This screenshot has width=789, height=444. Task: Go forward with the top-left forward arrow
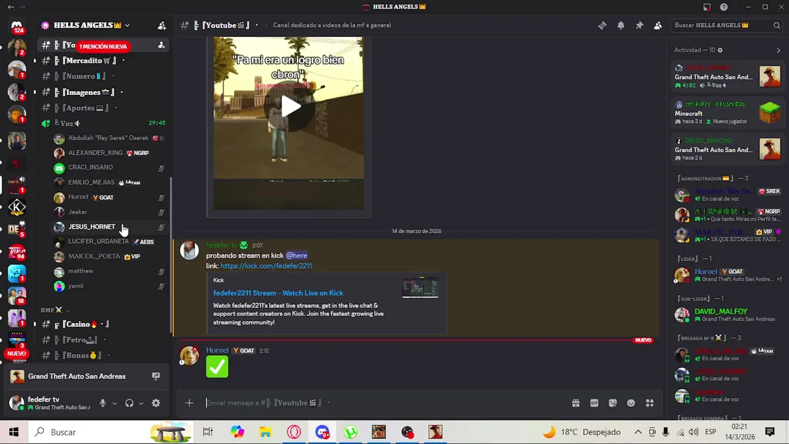[23, 7]
